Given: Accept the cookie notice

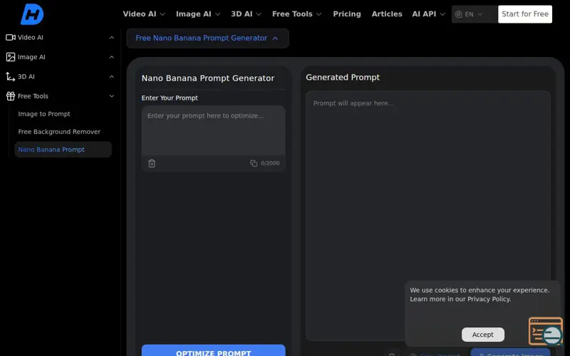Looking at the screenshot, I should [x=482, y=335].
